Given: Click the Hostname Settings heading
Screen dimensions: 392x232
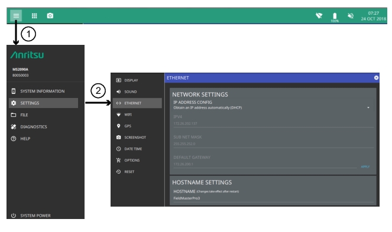Looking at the screenshot, I should pyautogui.click(x=202, y=182).
